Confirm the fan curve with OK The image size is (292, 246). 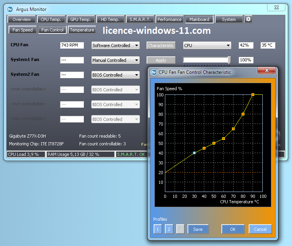pos(233,229)
